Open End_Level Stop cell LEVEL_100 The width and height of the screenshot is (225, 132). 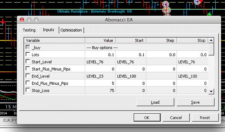[x=193, y=76]
